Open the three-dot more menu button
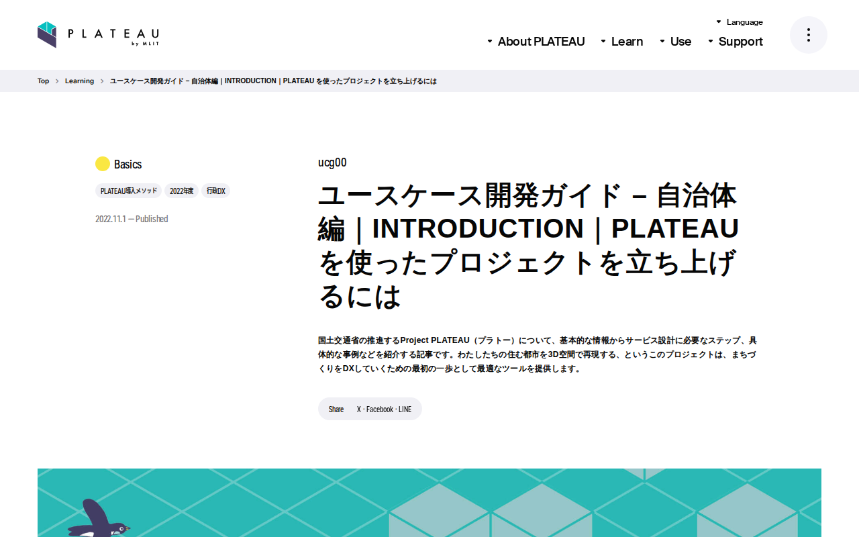The height and width of the screenshot is (537, 859). click(809, 35)
